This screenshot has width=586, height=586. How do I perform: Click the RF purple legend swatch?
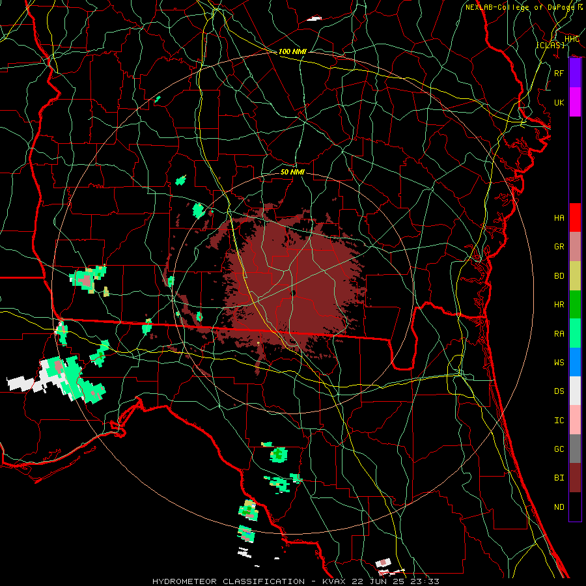pos(575,73)
